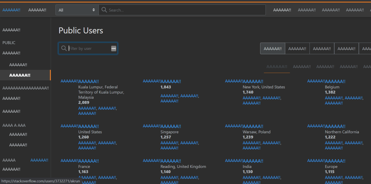Screen dimensions: 371x184
Task: Click the avatar of the user with 1,260 reputation
Action: point(69,126)
